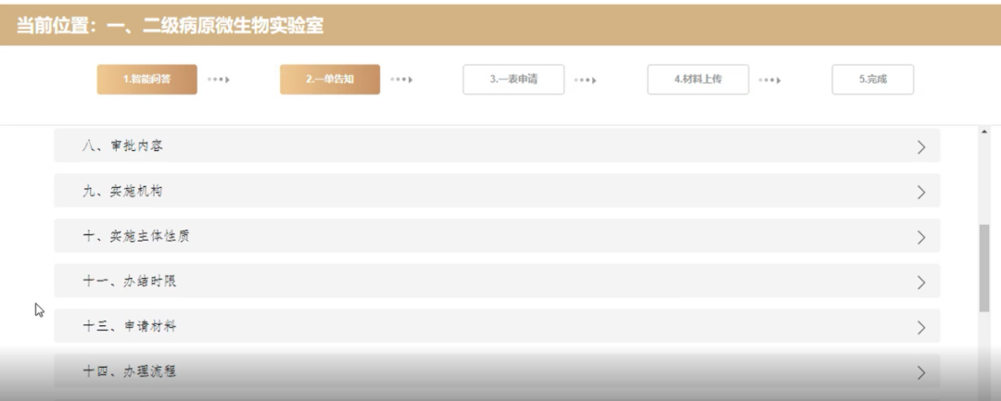The image size is (1001, 401).
Task: Click chevron arrow on 十四、办理流程 row
Action: click(920, 372)
